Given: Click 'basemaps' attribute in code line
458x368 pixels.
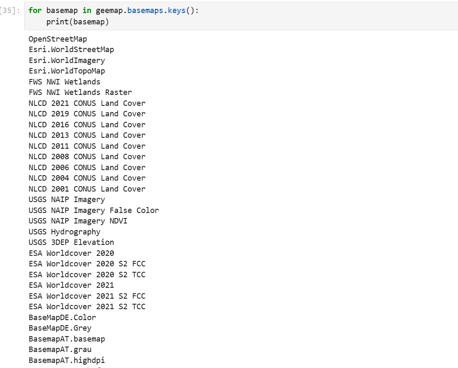Looking at the screenshot, I should coord(145,11).
